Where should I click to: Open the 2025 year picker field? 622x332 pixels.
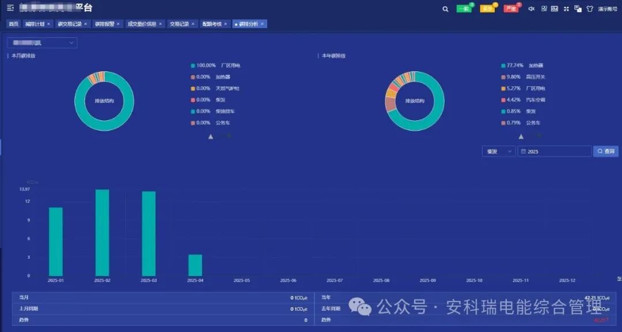[555, 151]
